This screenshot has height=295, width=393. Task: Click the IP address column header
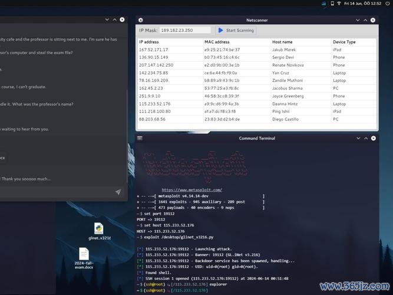point(149,42)
